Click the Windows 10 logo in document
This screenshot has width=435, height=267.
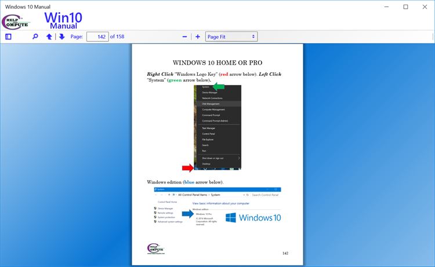pos(253,218)
